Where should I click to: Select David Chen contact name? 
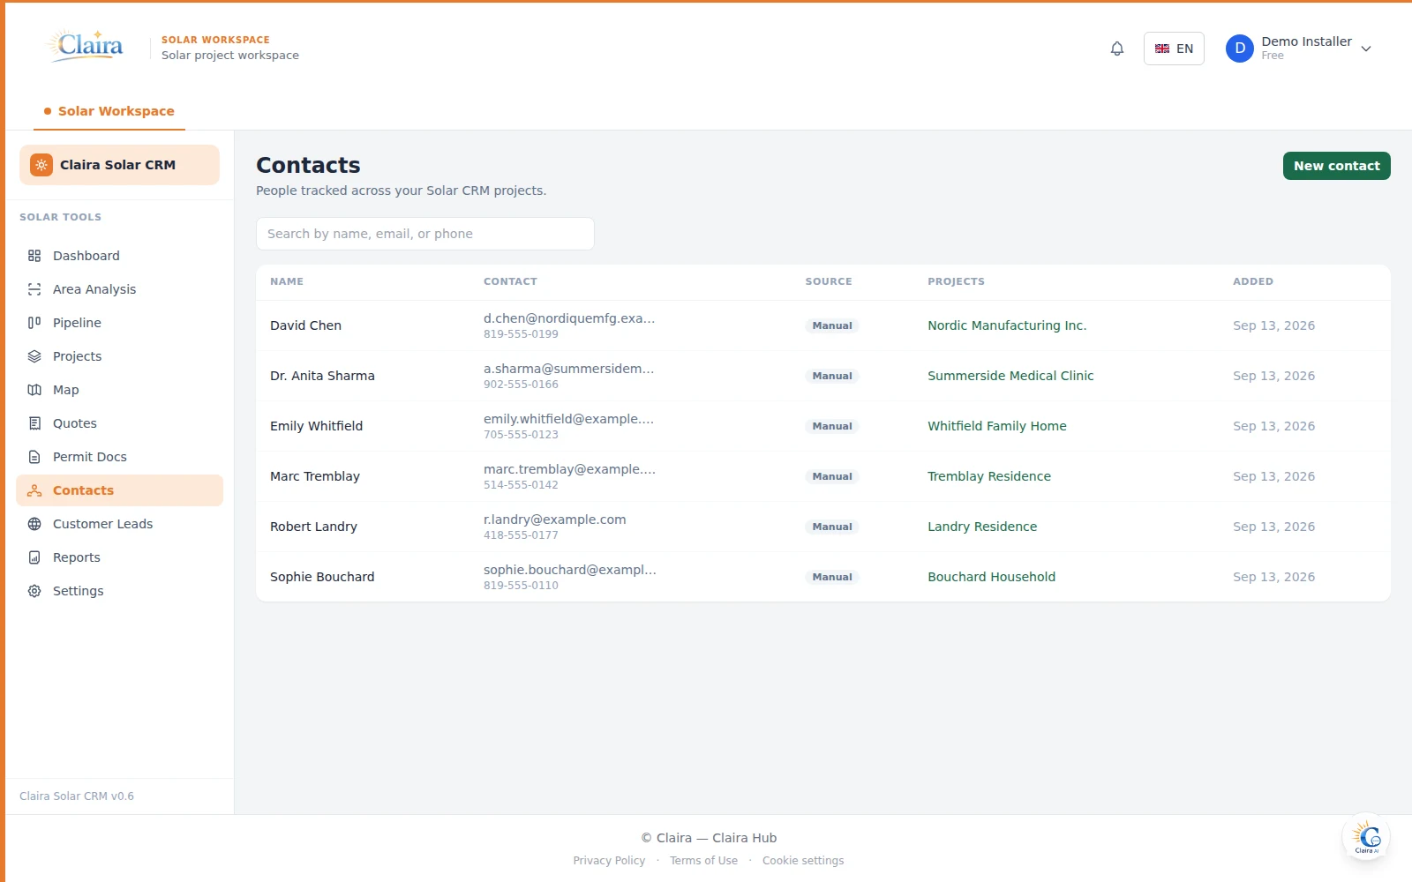pos(305,325)
